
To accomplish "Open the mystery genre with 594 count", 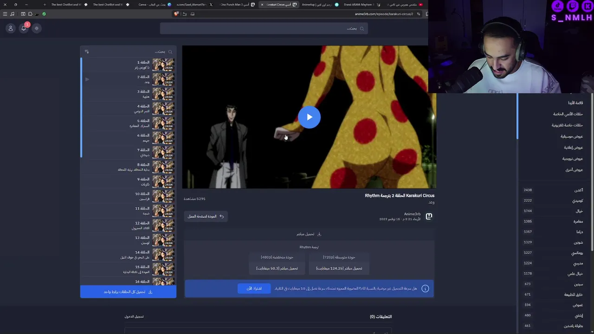I will [553, 305].
